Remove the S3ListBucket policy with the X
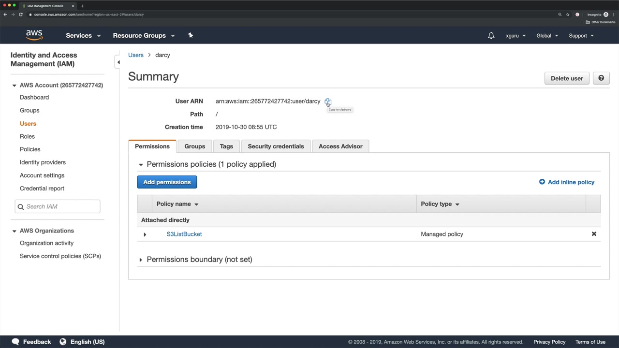The height and width of the screenshot is (348, 619). tap(594, 234)
